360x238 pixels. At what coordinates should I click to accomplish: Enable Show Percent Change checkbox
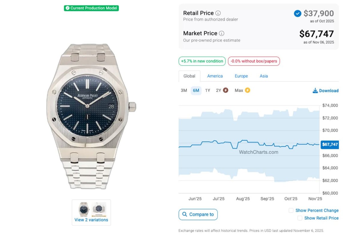click(x=291, y=210)
